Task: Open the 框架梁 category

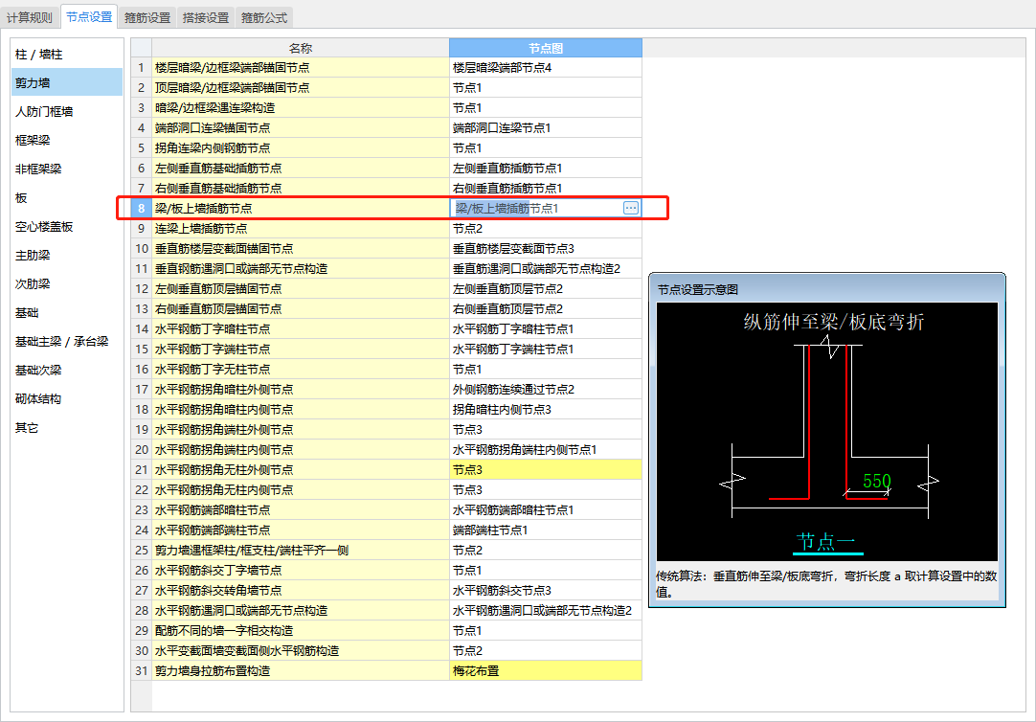Action: point(67,140)
